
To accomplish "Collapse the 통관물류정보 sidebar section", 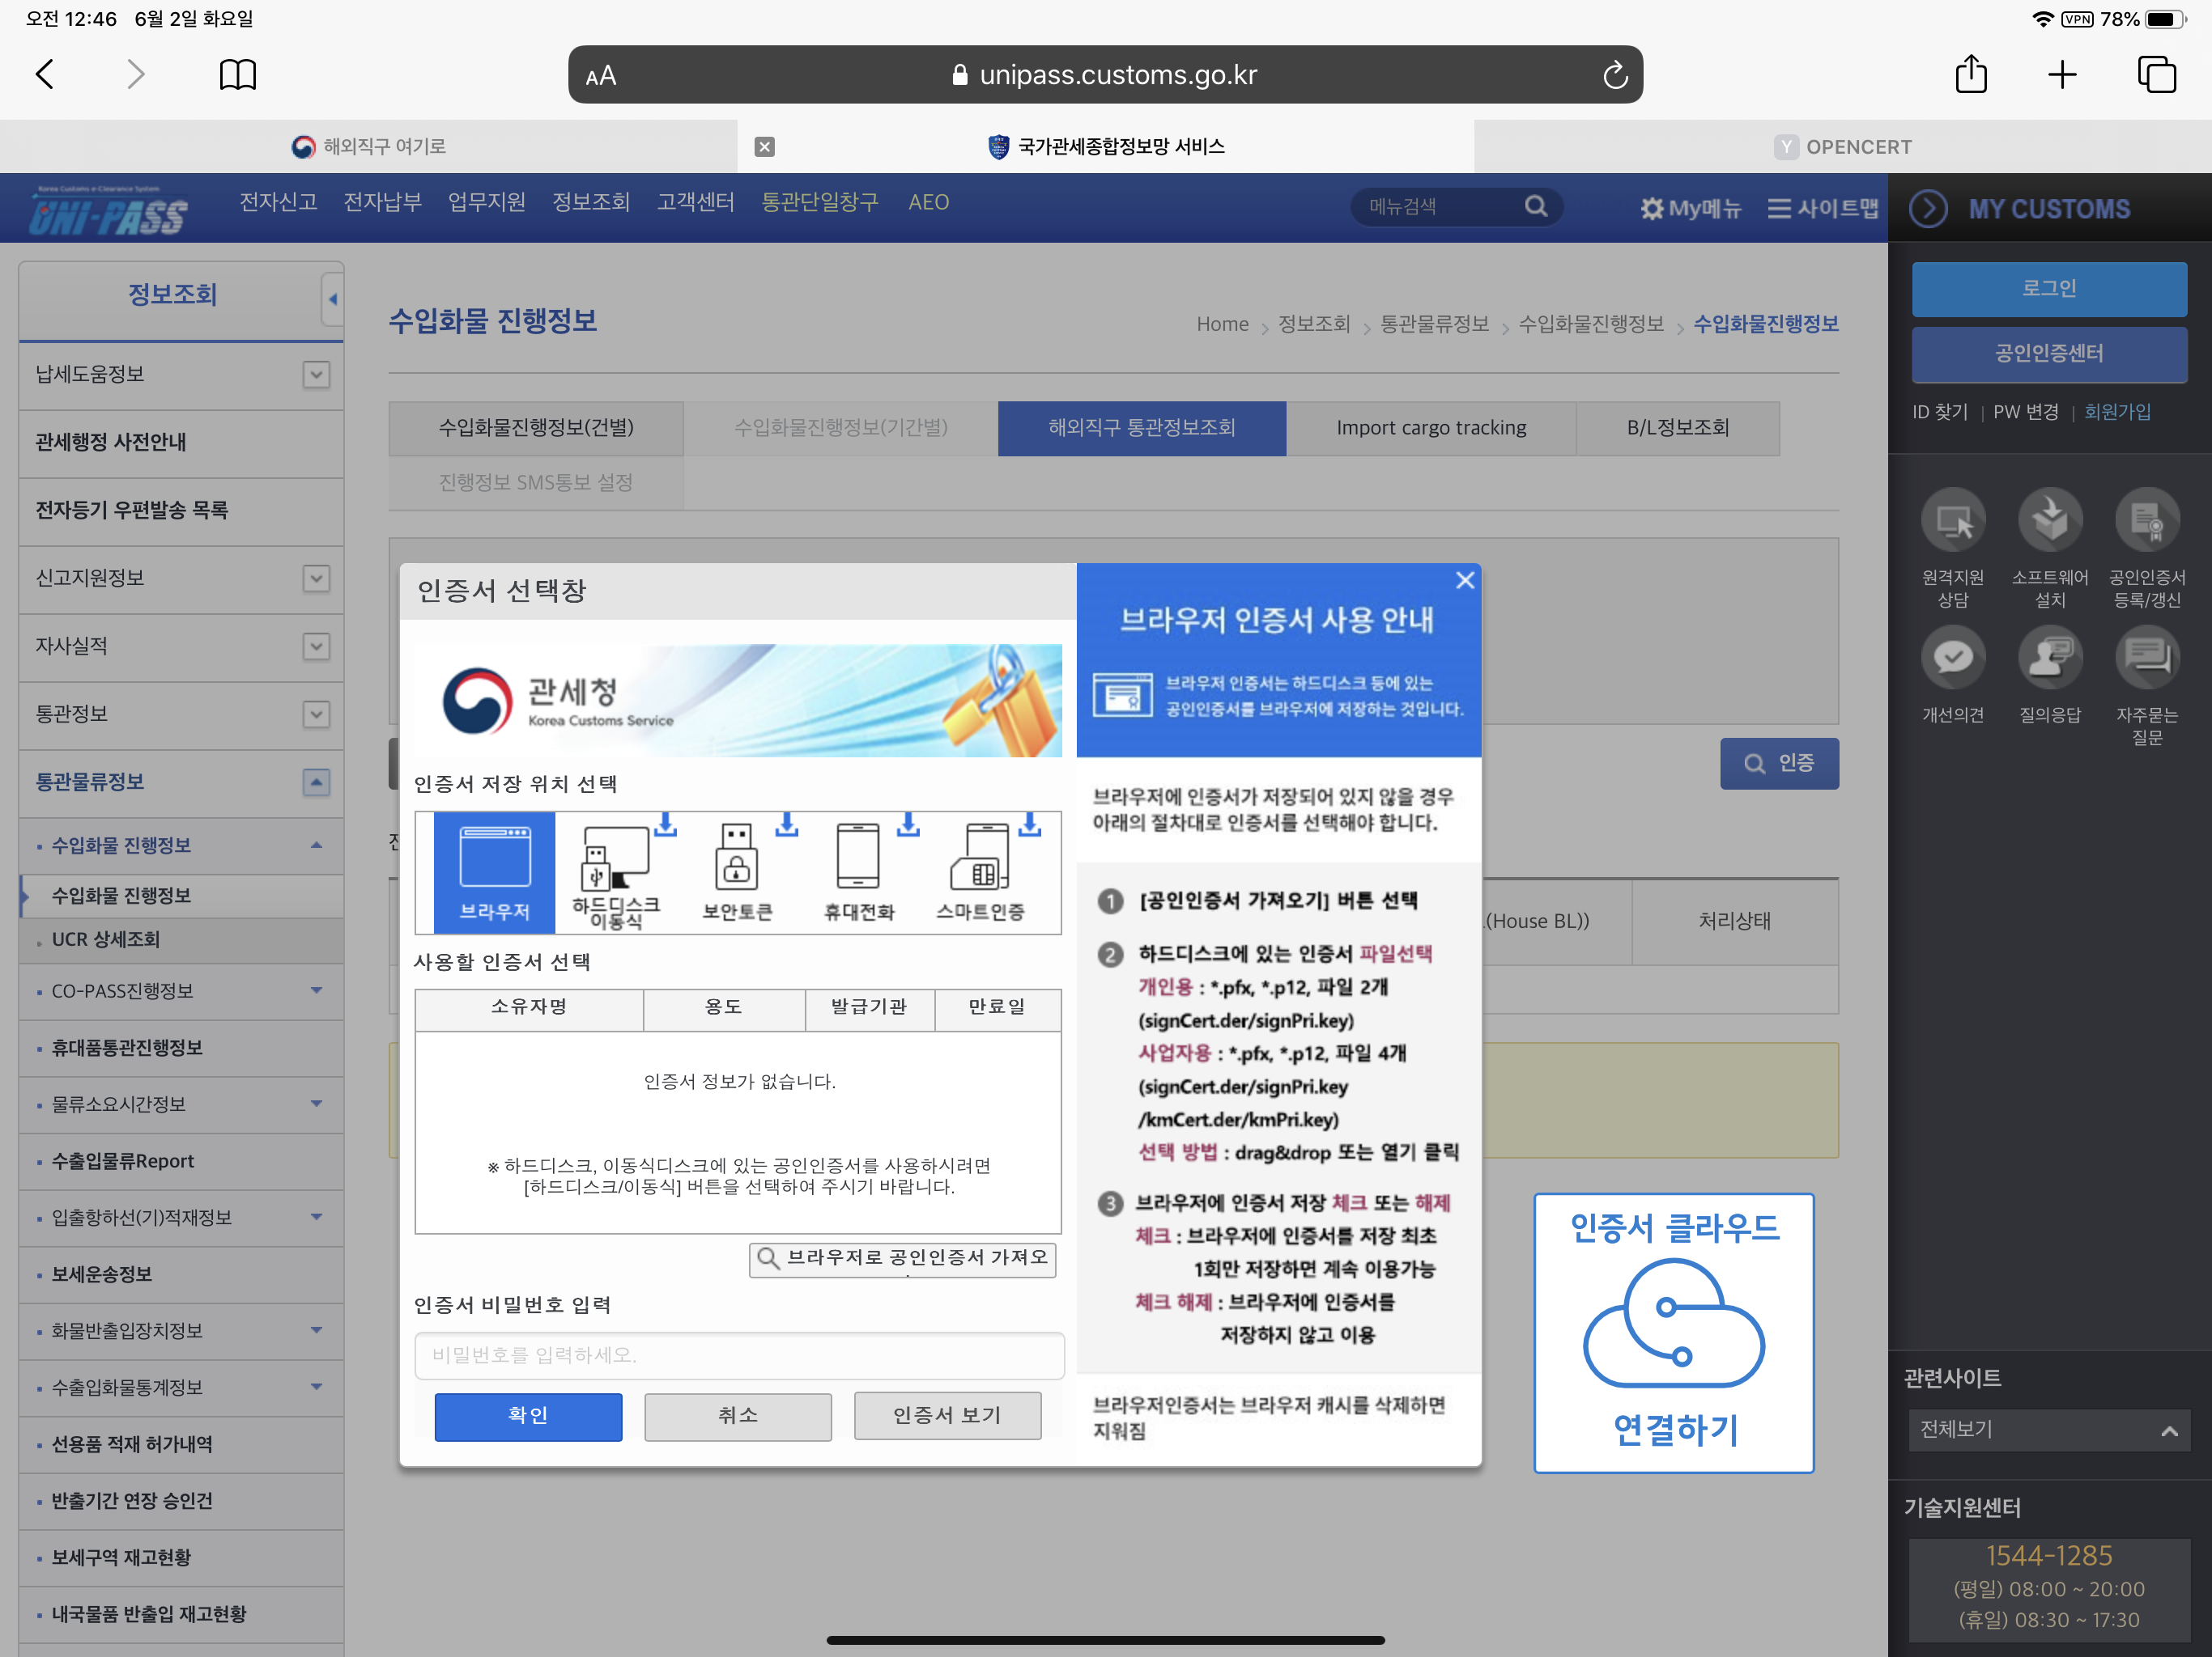I will (x=316, y=782).
